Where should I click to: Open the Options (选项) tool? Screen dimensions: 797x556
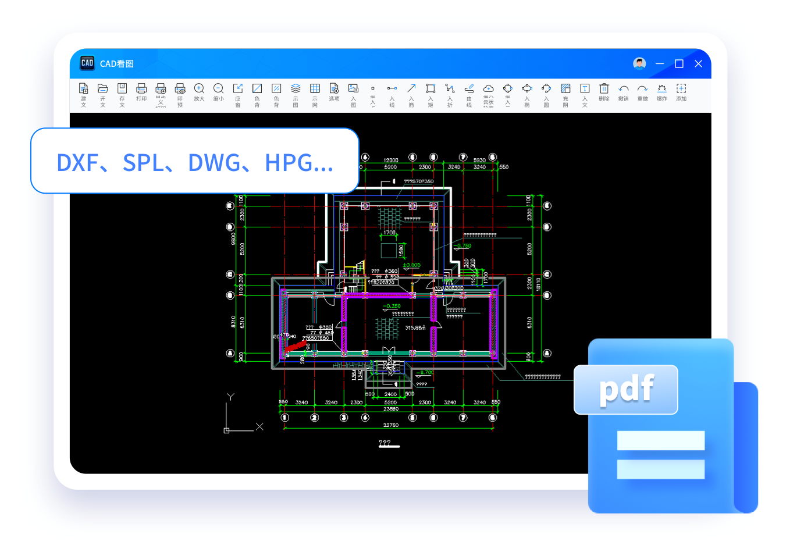[334, 89]
